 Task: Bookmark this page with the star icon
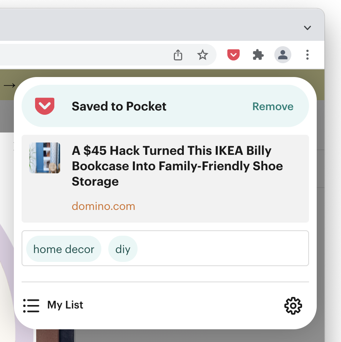[202, 55]
